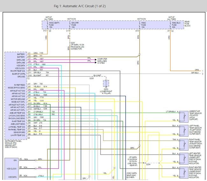Screen dimensions: 207x181
Task: Click the 'IP HARN, 6 CM FROM 30 PIN' note
Action: (x=132, y=161)
